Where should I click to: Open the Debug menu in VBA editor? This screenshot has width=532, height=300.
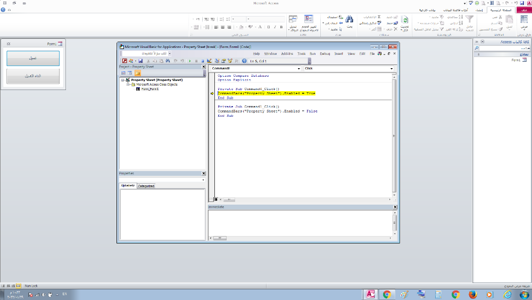pos(325,54)
